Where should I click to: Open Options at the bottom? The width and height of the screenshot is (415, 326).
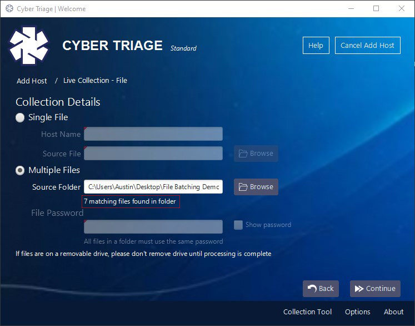357,312
